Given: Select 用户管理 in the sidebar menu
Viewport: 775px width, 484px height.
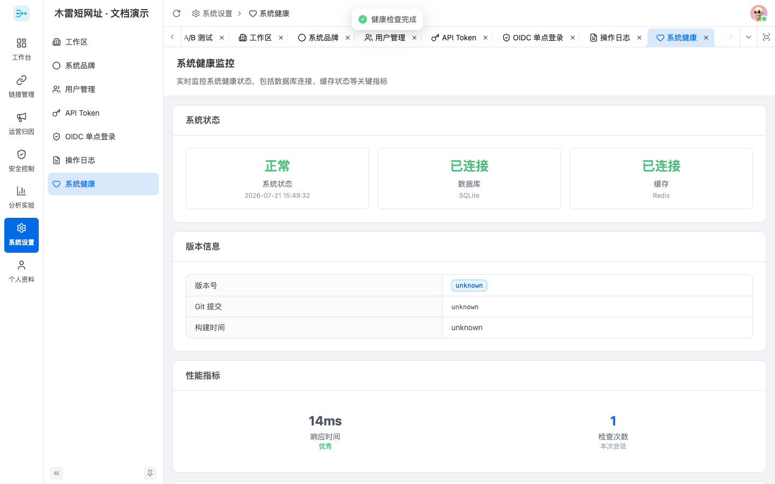Looking at the screenshot, I should [x=103, y=89].
